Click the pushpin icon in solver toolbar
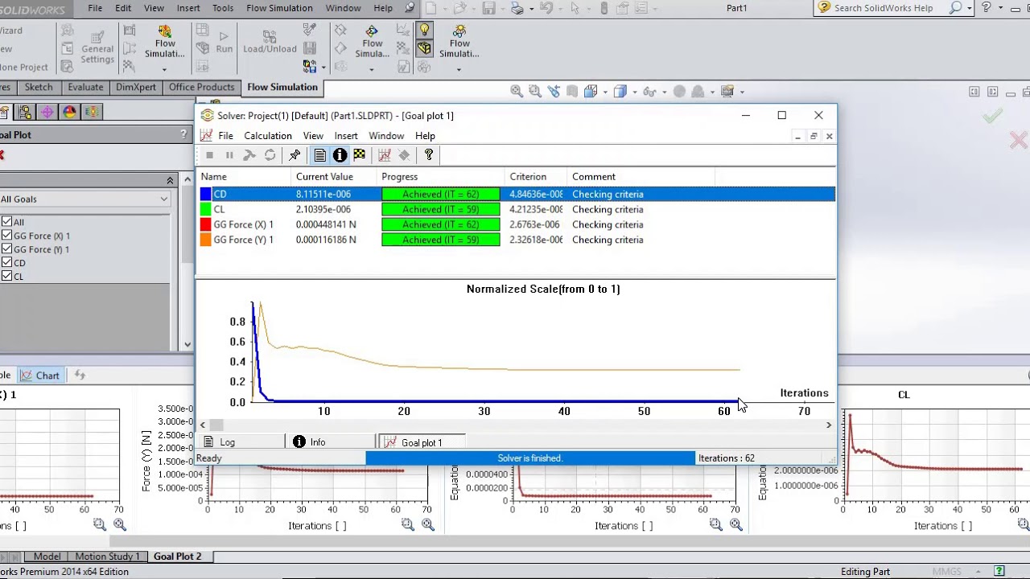Screen dimensions: 1030x579 pyautogui.click(x=295, y=155)
